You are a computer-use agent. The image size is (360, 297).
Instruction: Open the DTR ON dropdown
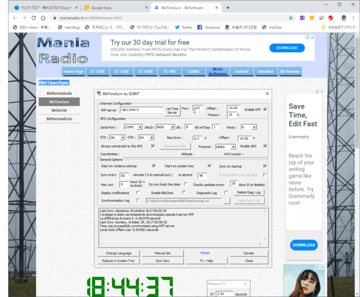click(151, 138)
